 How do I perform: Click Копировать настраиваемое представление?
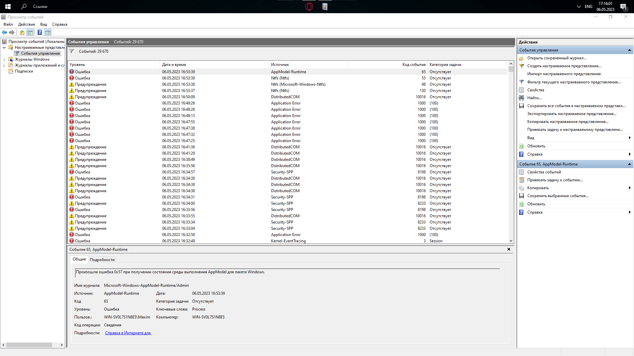[x=568, y=122]
